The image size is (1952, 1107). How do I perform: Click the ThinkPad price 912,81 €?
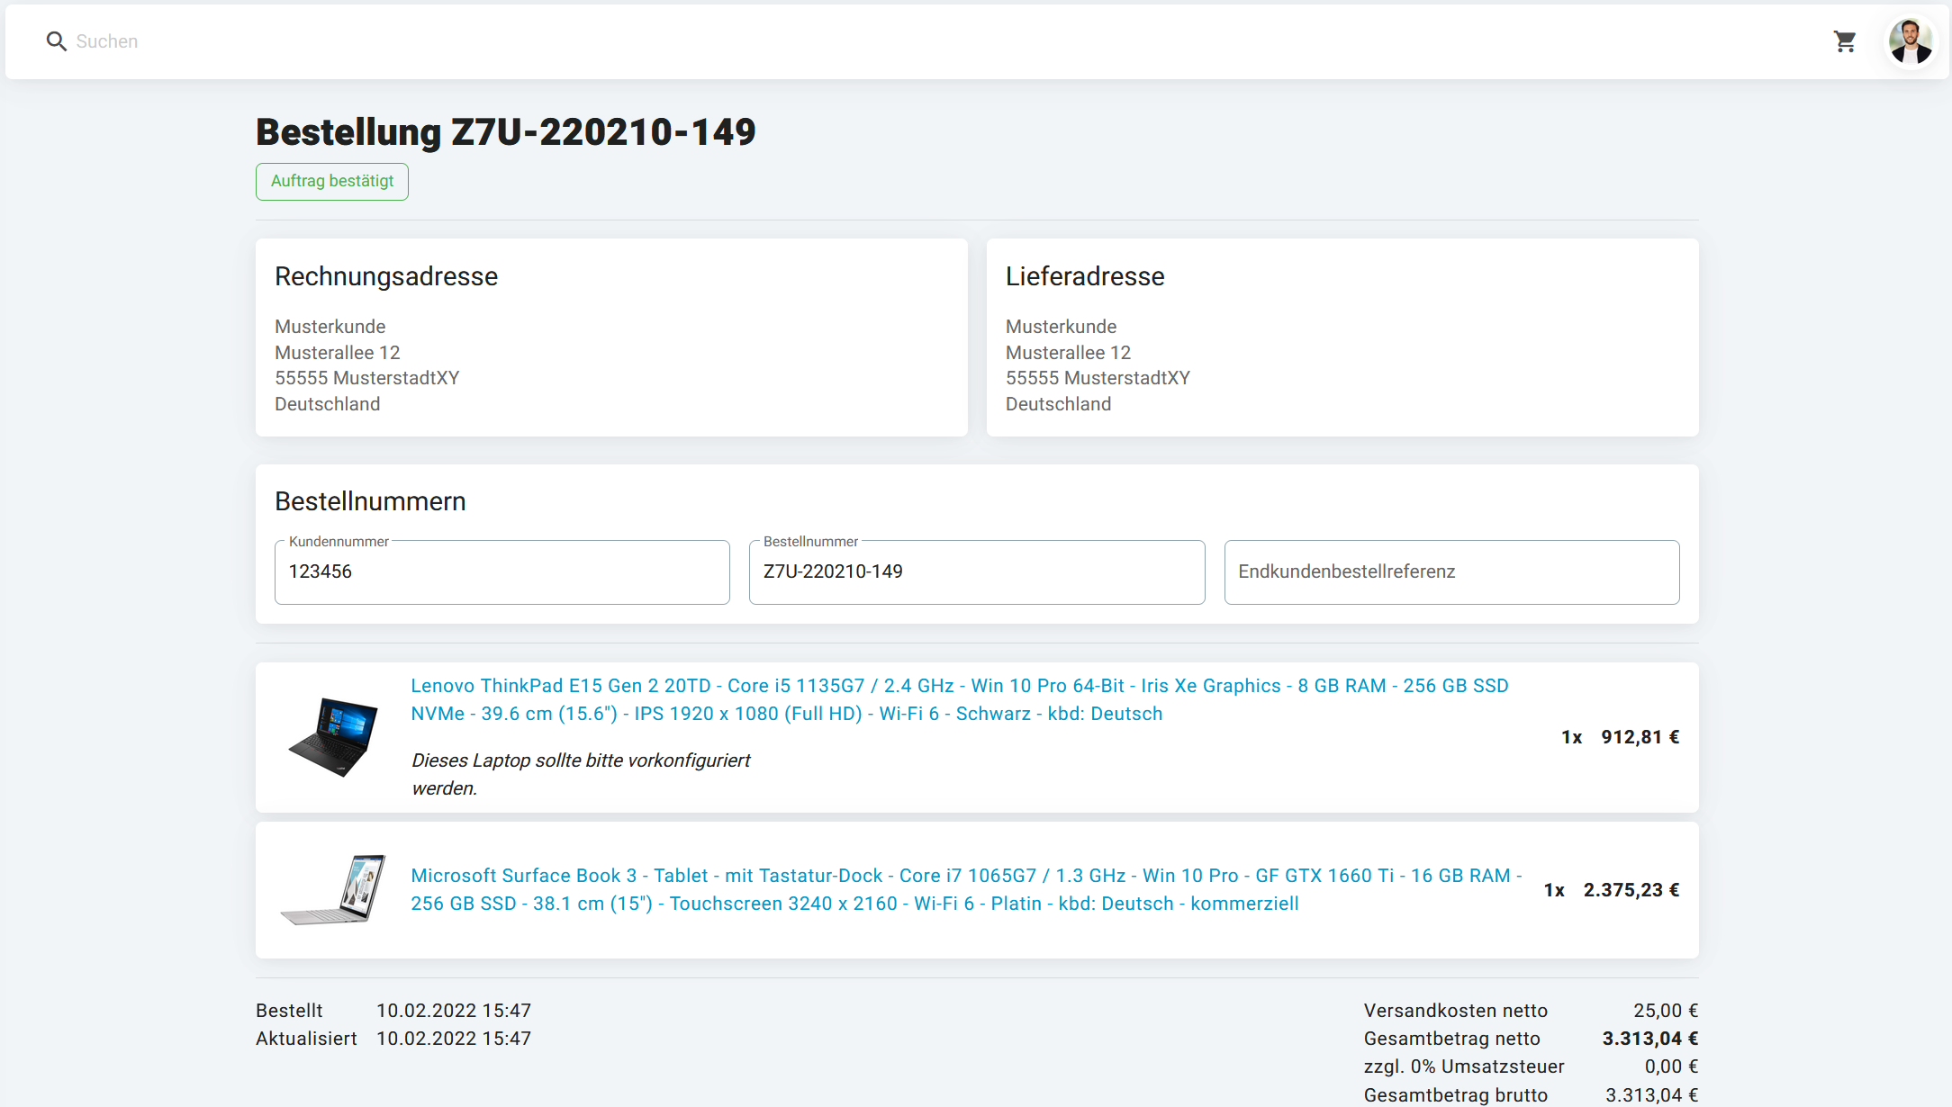point(1640,737)
